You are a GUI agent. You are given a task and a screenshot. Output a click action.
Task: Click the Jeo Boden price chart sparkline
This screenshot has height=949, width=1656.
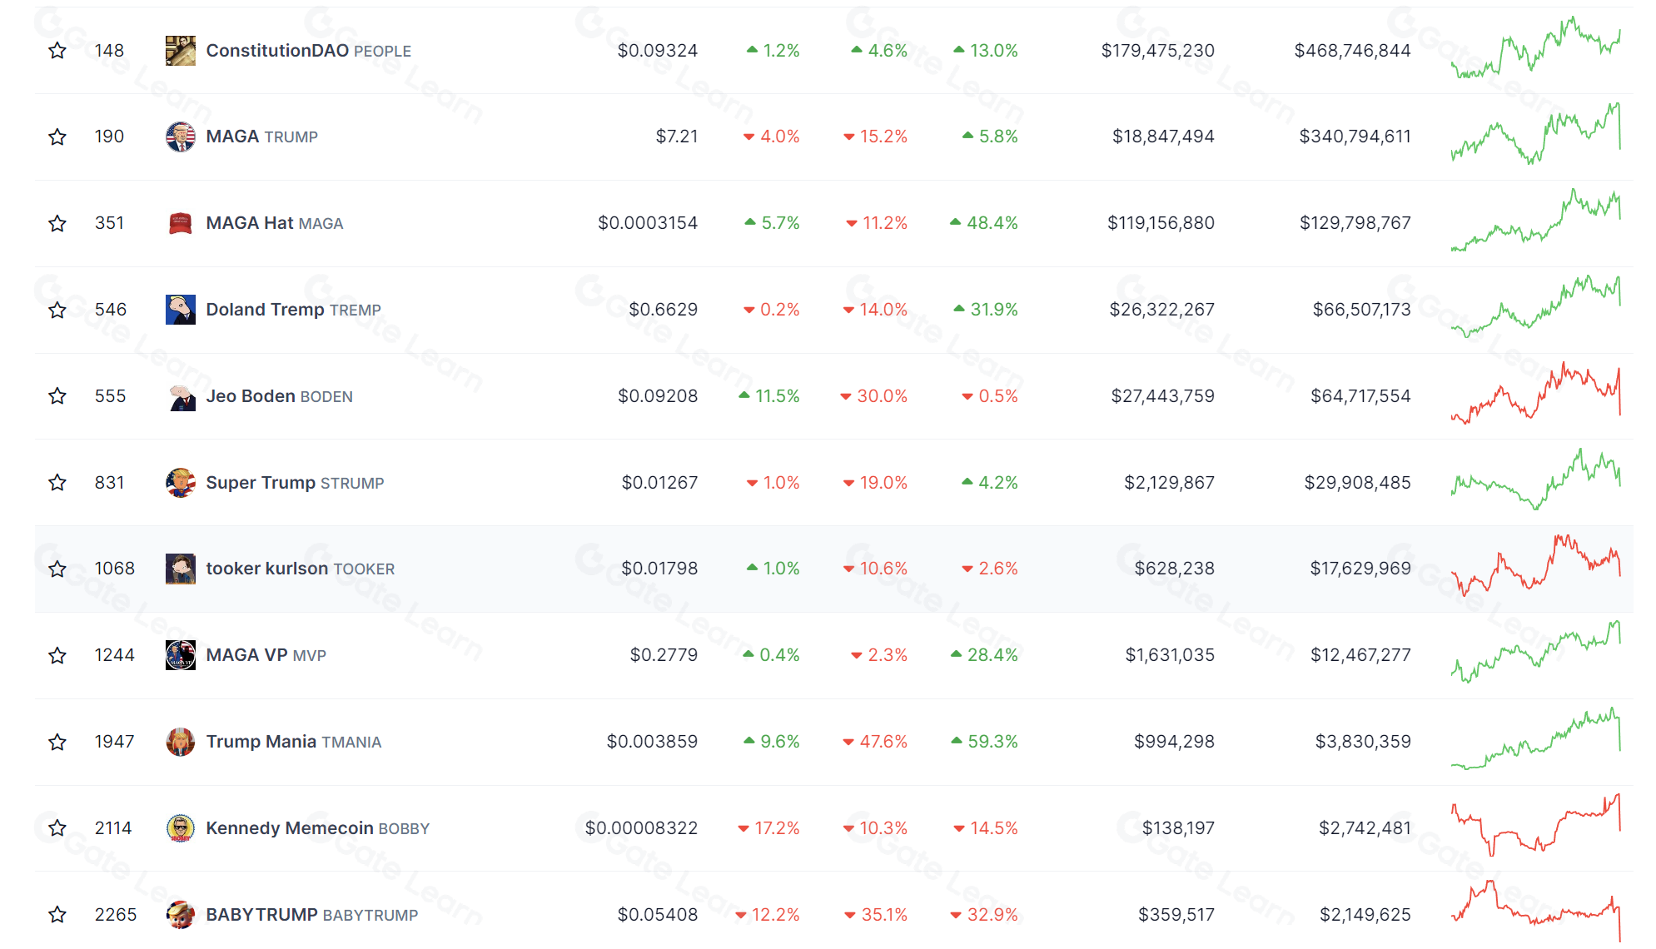1535,393
